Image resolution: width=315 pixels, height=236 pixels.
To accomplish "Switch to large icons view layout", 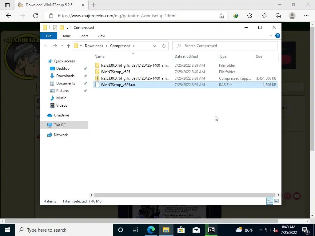I will [x=277, y=201].
